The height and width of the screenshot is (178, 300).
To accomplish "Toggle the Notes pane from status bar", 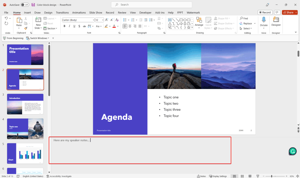I will click(x=201, y=176).
